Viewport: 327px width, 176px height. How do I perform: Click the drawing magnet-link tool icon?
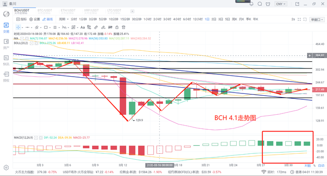click(x=89, y=27)
